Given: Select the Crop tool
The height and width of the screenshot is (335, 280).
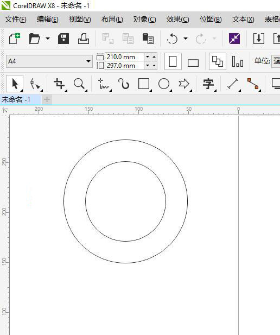Looking at the screenshot, I should pos(59,84).
